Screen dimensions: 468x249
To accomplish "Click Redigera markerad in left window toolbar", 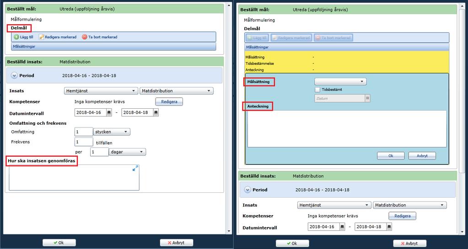I will [58, 37].
